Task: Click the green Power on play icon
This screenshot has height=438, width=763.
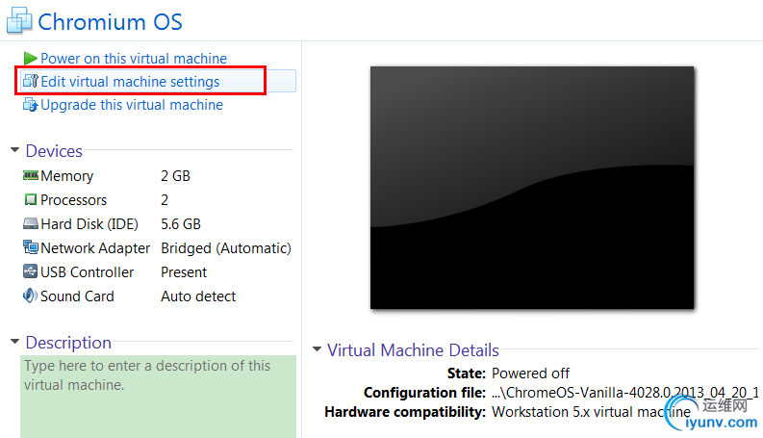Action: (31, 59)
